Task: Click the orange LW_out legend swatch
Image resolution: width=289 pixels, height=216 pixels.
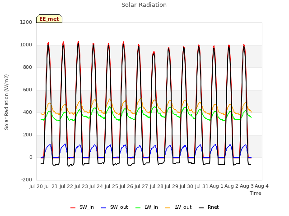Action: pyautogui.click(x=168, y=208)
